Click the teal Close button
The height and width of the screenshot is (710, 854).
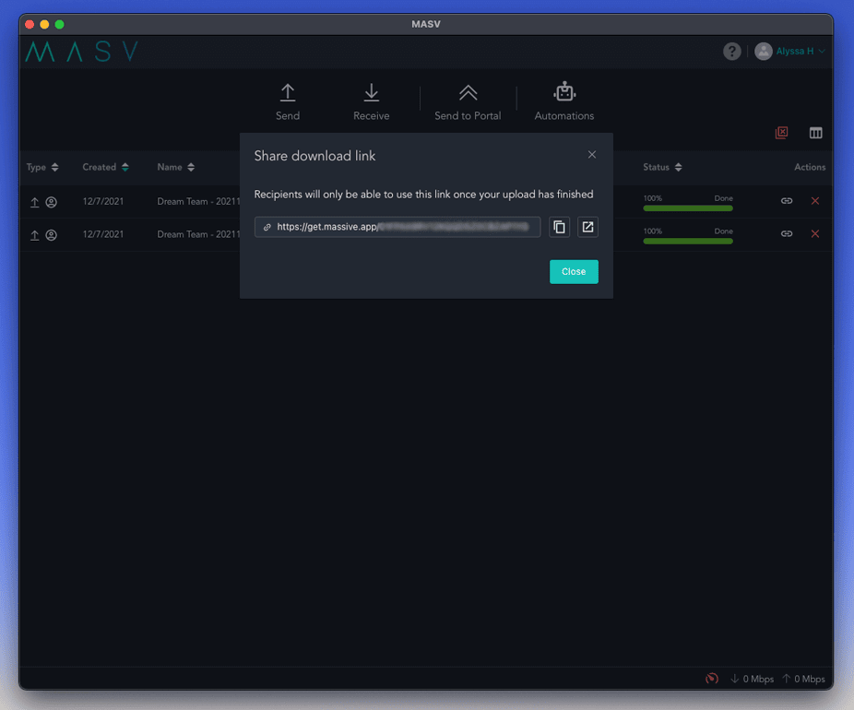click(x=574, y=271)
